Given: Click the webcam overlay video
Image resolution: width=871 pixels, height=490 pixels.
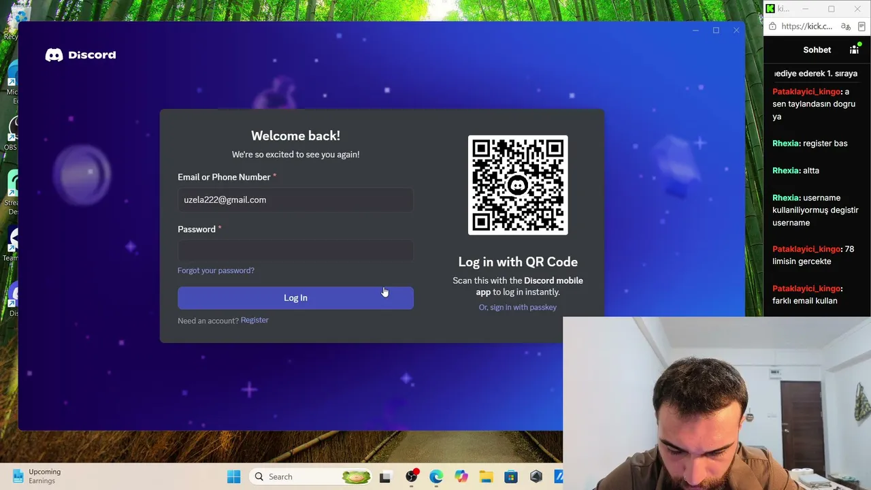Looking at the screenshot, I should [717, 403].
